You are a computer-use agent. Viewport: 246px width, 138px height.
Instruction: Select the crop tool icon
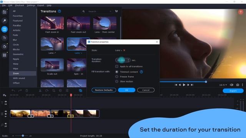tap(54, 90)
